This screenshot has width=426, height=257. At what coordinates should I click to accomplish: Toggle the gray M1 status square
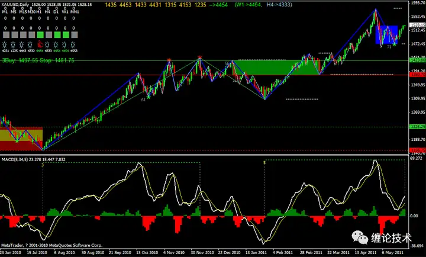[x=6, y=35]
